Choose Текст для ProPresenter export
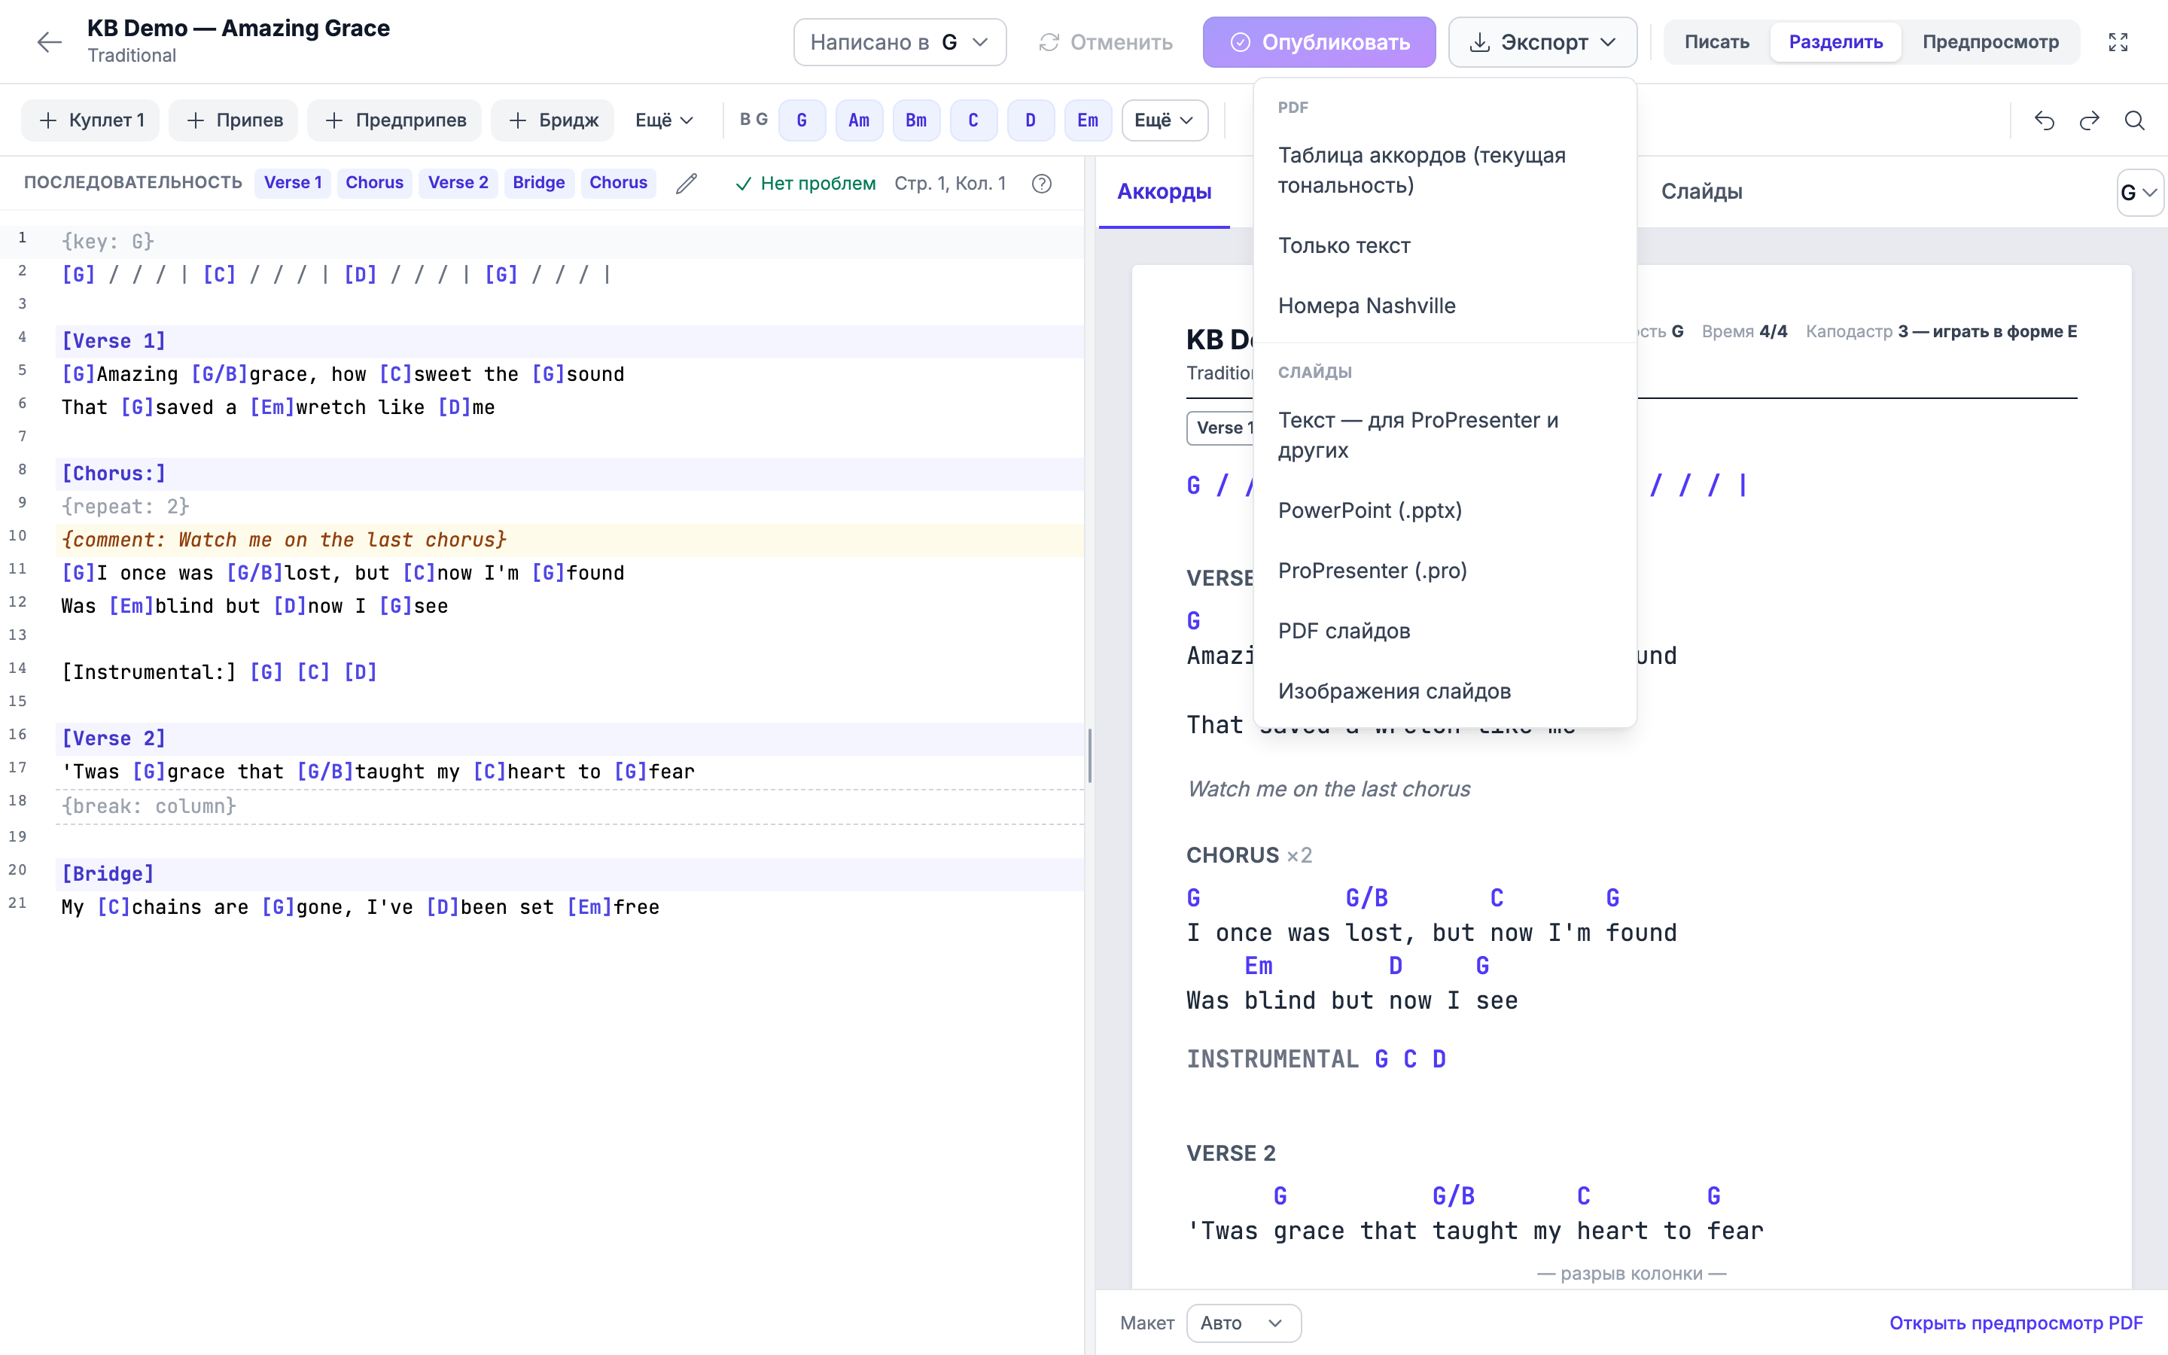Viewport: 2168px width, 1355px height. point(1445,434)
